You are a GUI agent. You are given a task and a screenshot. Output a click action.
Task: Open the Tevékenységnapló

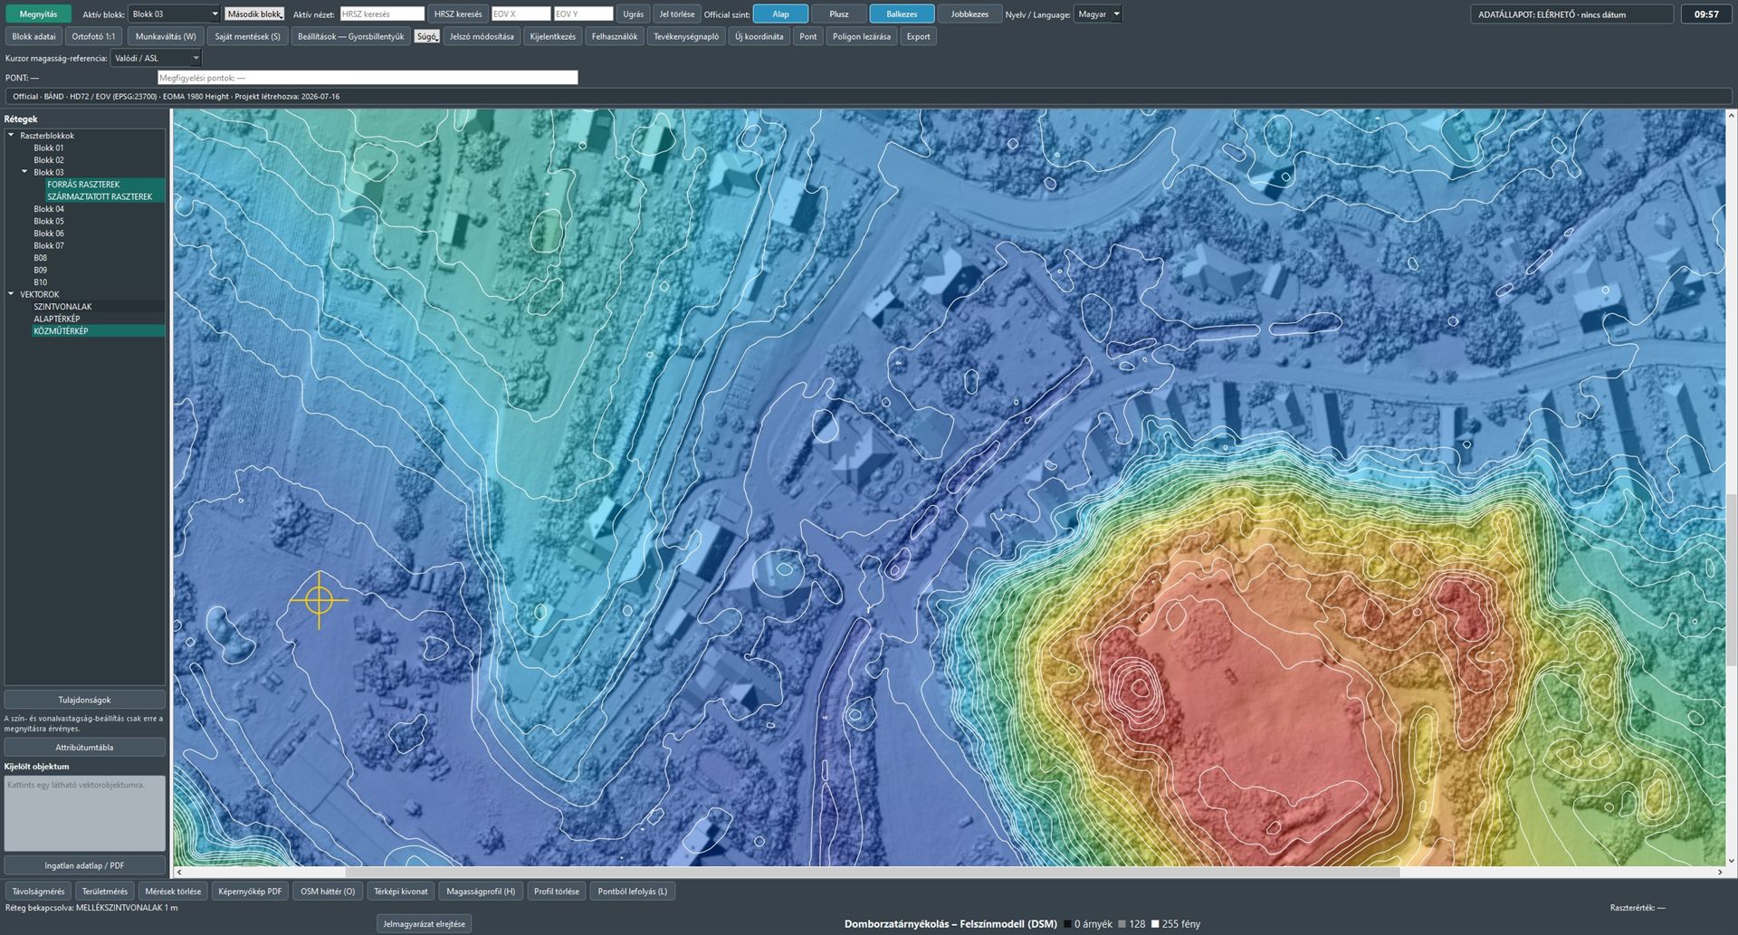pyautogui.click(x=686, y=37)
